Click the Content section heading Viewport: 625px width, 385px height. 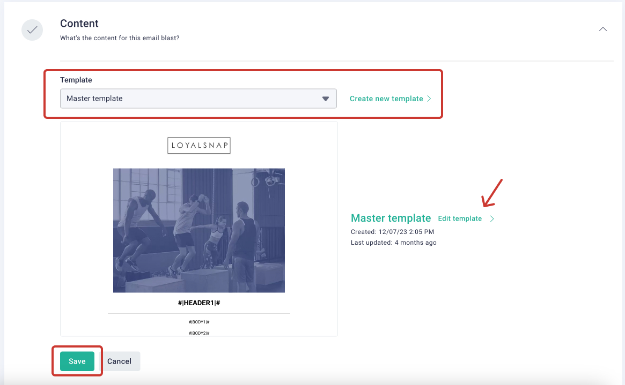[x=79, y=24]
